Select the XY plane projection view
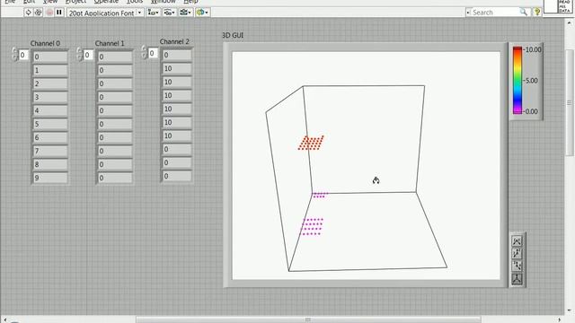575x323 pixels. pyautogui.click(x=517, y=241)
